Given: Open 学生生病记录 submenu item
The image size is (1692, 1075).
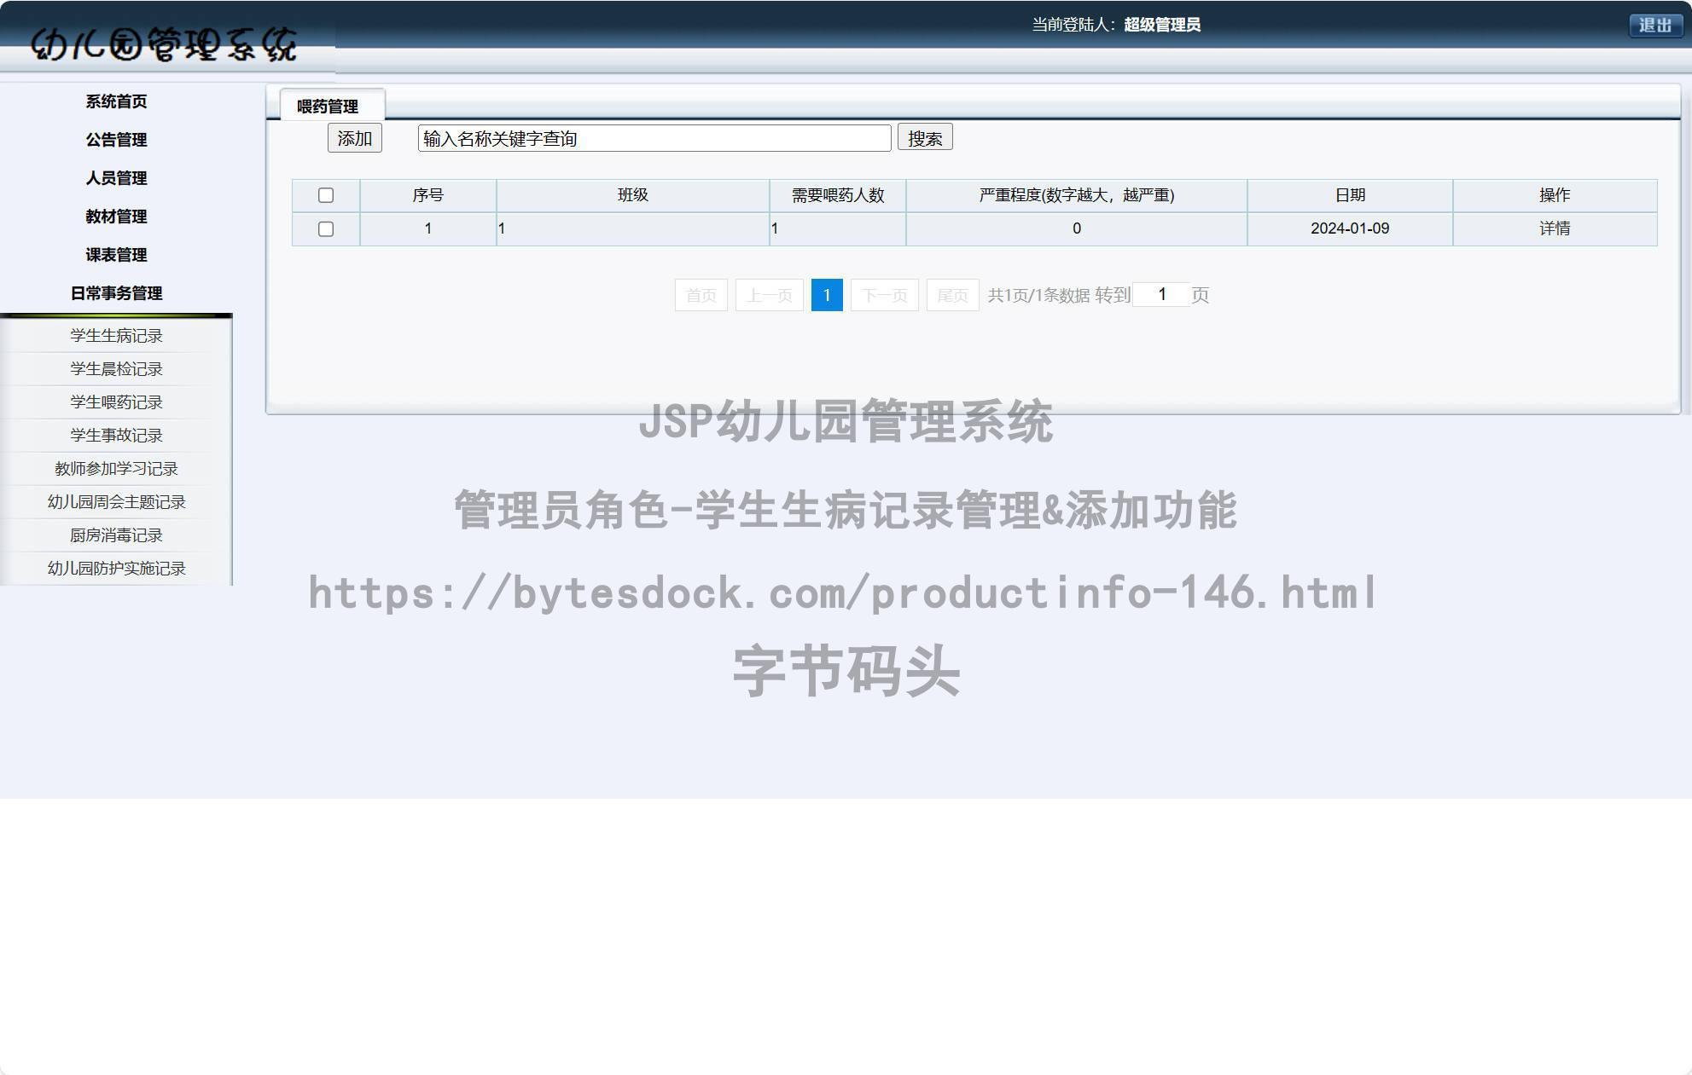Looking at the screenshot, I should pyautogui.click(x=115, y=335).
